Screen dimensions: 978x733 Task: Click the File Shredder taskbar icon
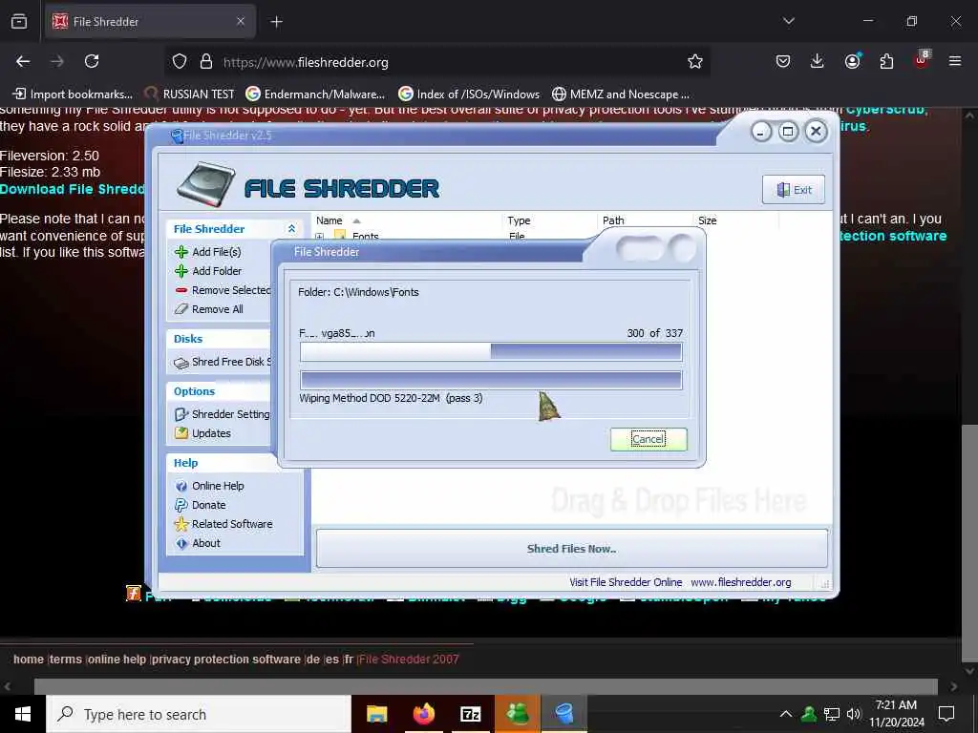(x=563, y=714)
